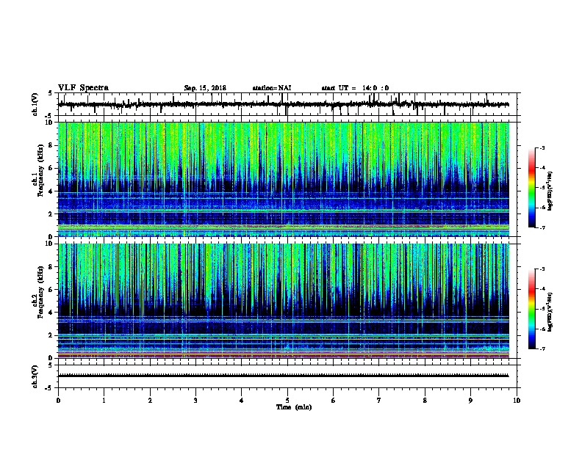Screen dimensions: 582x449
Task: Click the log(PSD) label beside ch.2 colorbar
Action: [x=550, y=312]
